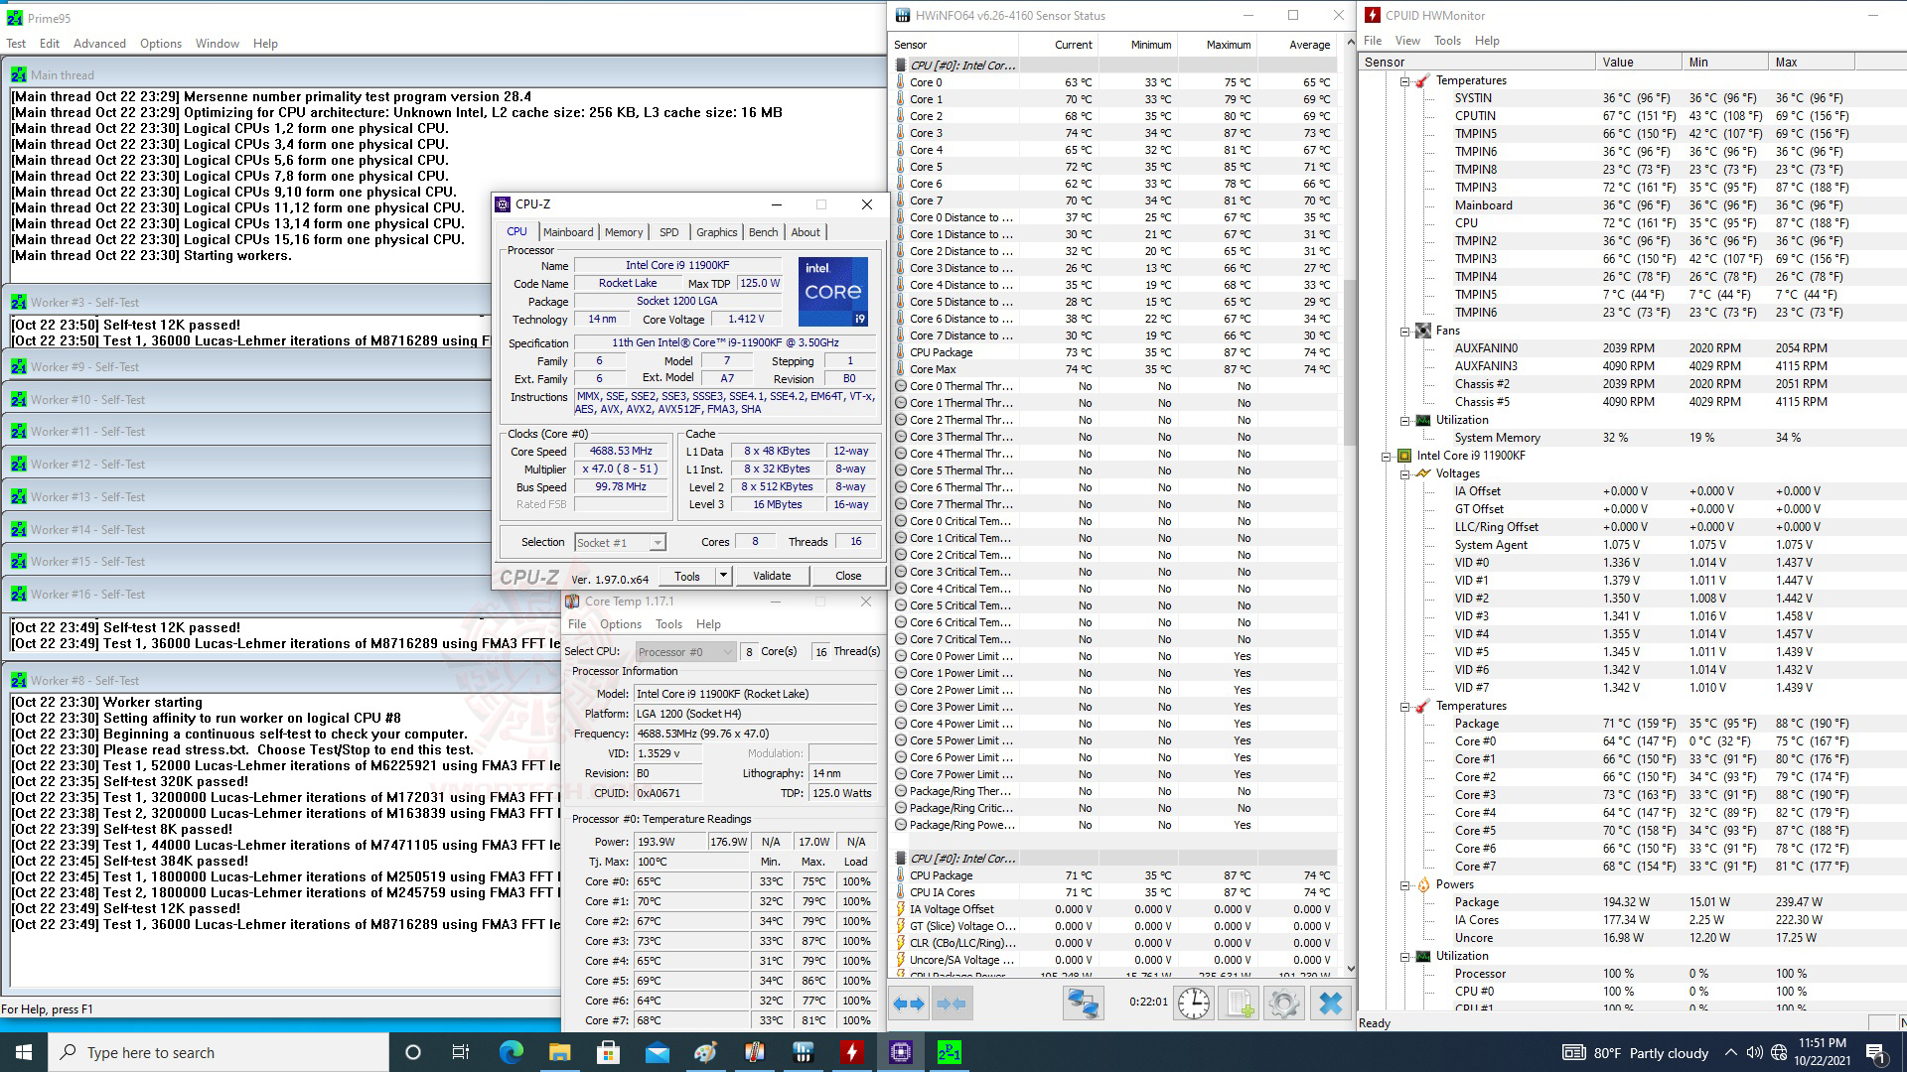Screen dimensions: 1907x1072
Task: Click the Validate button in CPU-Z
Action: pos(772,576)
